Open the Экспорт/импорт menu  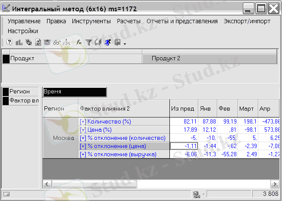[247, 21]
